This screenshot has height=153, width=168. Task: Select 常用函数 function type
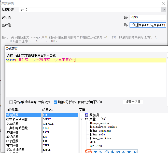(x=24, y=115)
